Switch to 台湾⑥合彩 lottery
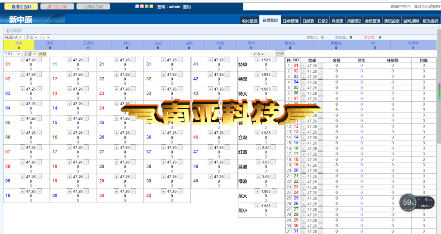 click(93, 6)
